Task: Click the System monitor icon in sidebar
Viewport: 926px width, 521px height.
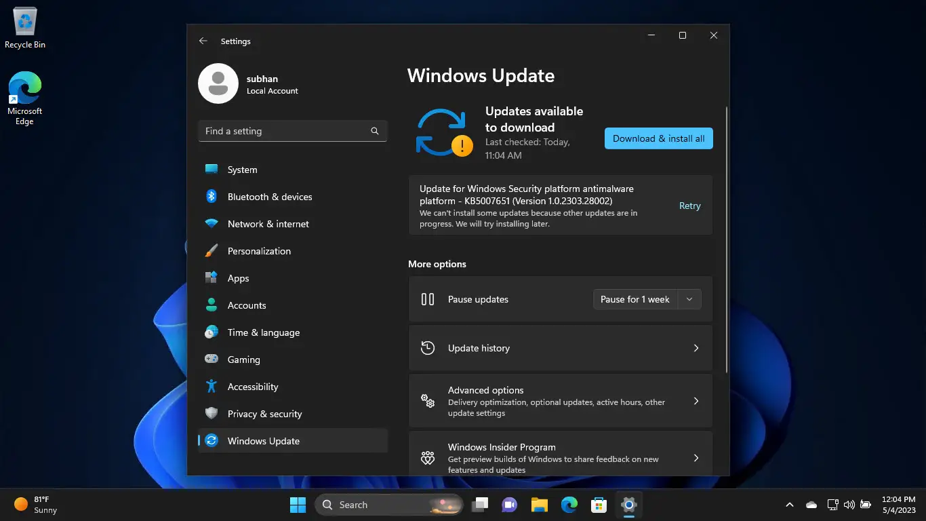Action: click(212, 169)
